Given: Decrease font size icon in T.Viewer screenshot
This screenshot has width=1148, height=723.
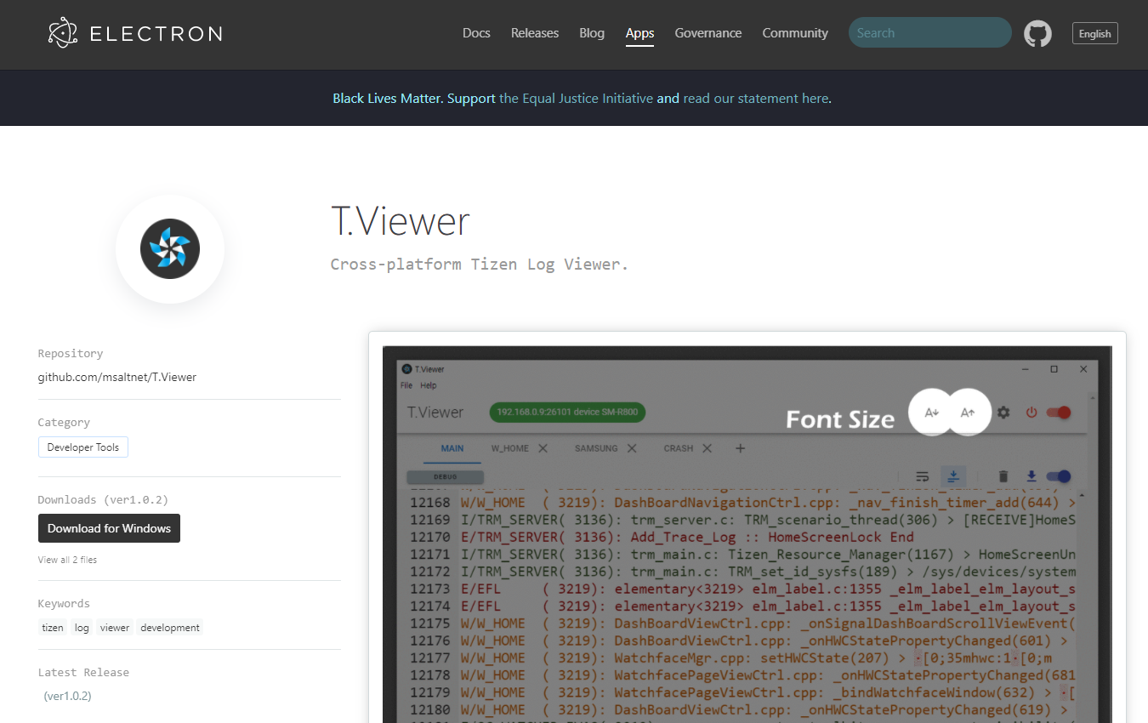Looking at the screenshot, I should [x=931, y=413].
